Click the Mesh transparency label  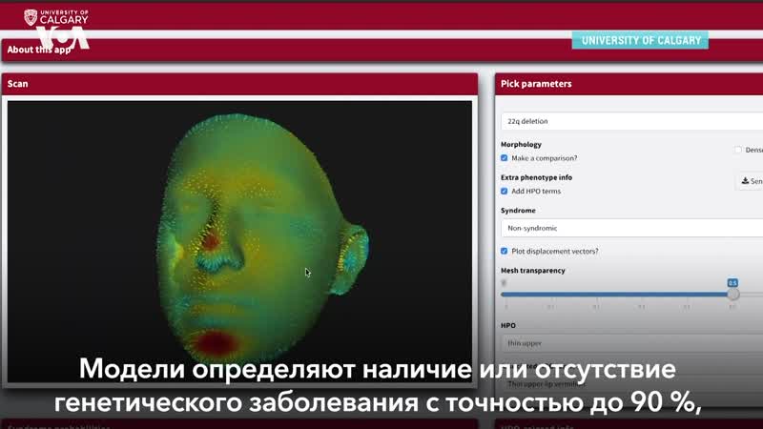[533, 271]
